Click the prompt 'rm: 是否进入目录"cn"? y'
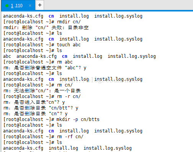 point(34,102)
